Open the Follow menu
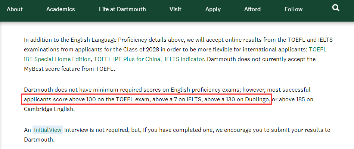This screenshot has height=149, width=354. pyautogui.click(x=293, y=9)
